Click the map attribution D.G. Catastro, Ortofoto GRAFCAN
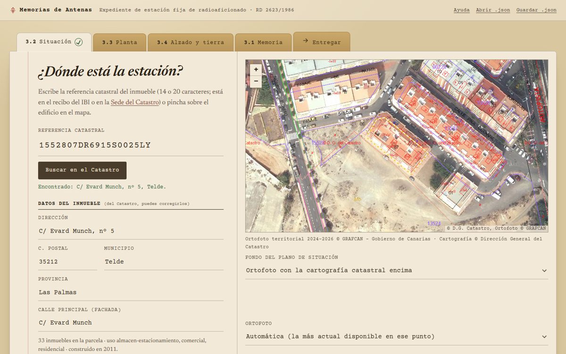This screenshot has width=566, height=354. (x=497, y=228)
